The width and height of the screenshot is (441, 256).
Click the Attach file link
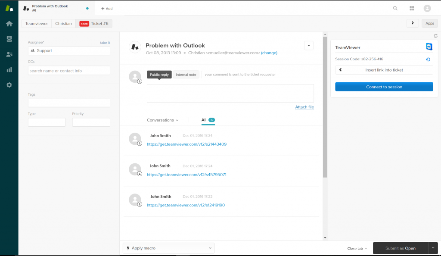tap(304, 107)
